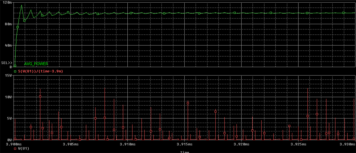Select the S(W(U1))/(time-3.9m) trace legend
Screen dimensions: 356x153
click(41, 71)
